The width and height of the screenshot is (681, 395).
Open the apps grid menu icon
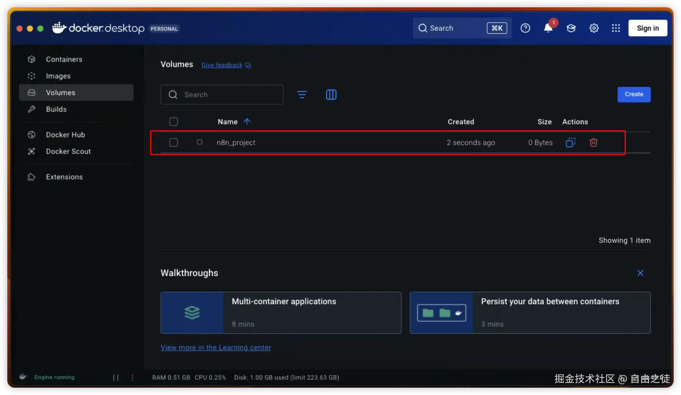point(616,28)
